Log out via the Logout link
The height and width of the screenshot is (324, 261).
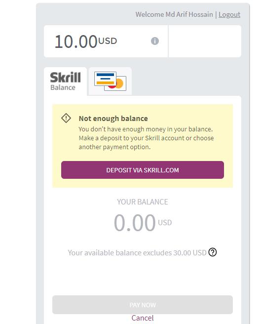click(x=229, y=14)
